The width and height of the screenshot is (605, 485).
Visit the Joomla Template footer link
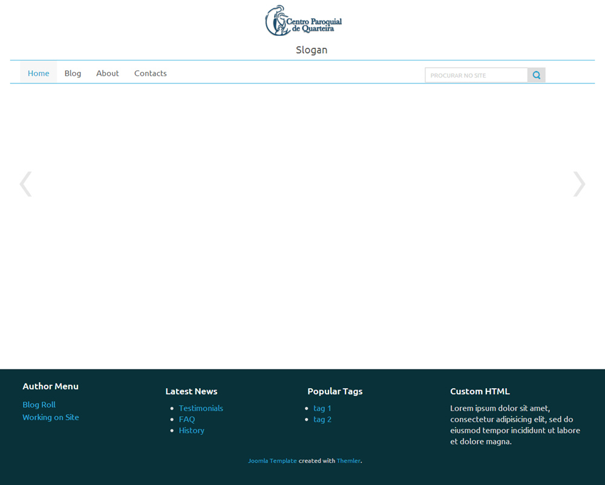[x=272, y=461]
